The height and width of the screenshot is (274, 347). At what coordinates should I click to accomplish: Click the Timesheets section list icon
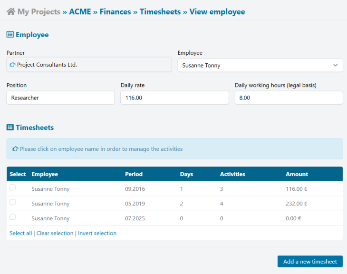(10, 127)
